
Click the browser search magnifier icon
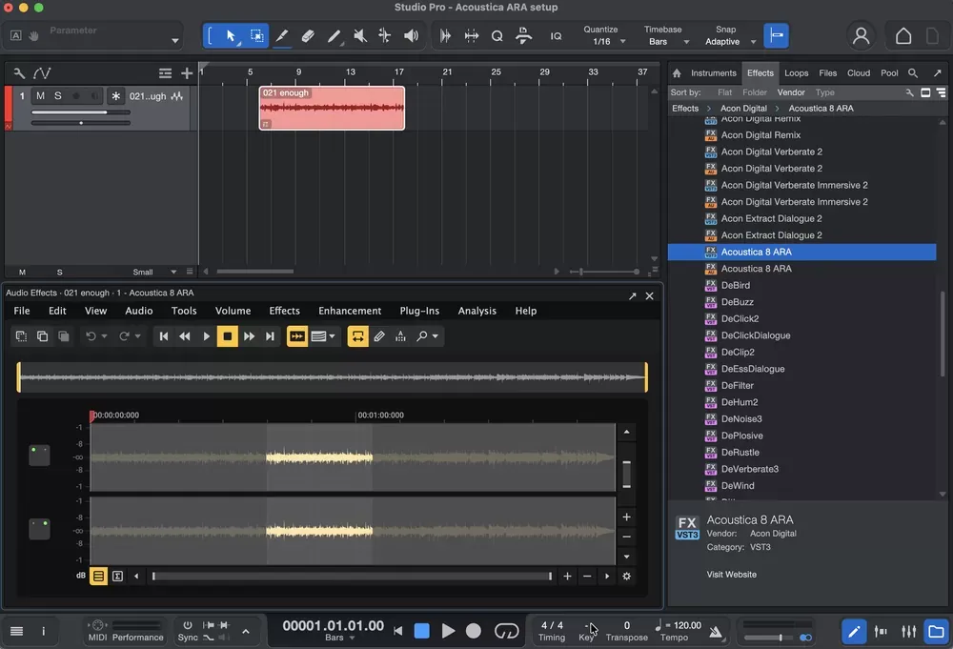912,73
